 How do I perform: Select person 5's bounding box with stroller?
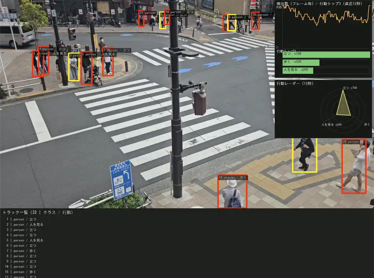(86, 68)
